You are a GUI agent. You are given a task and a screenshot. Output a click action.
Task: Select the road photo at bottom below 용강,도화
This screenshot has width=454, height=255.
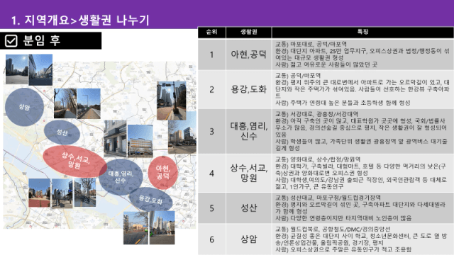pos(135,228)
